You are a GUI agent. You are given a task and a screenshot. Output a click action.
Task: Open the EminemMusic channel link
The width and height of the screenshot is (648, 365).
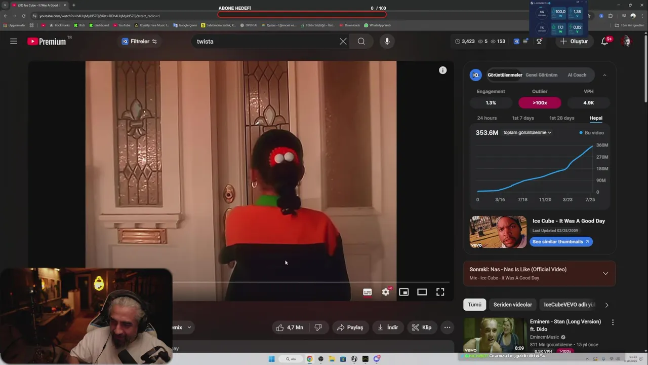(x=544, y=337)
